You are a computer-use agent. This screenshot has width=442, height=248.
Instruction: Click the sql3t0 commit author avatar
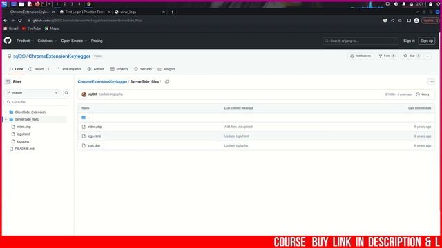(84, 94)
